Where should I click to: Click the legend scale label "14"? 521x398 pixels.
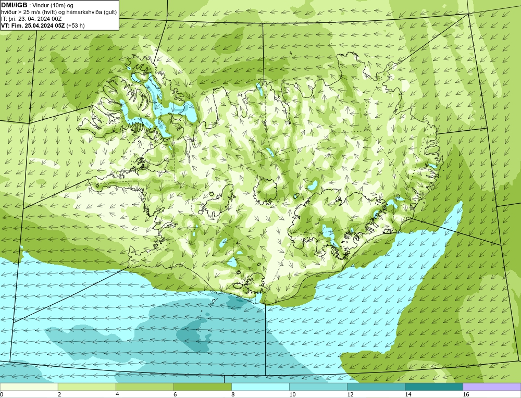pos(408,394)
